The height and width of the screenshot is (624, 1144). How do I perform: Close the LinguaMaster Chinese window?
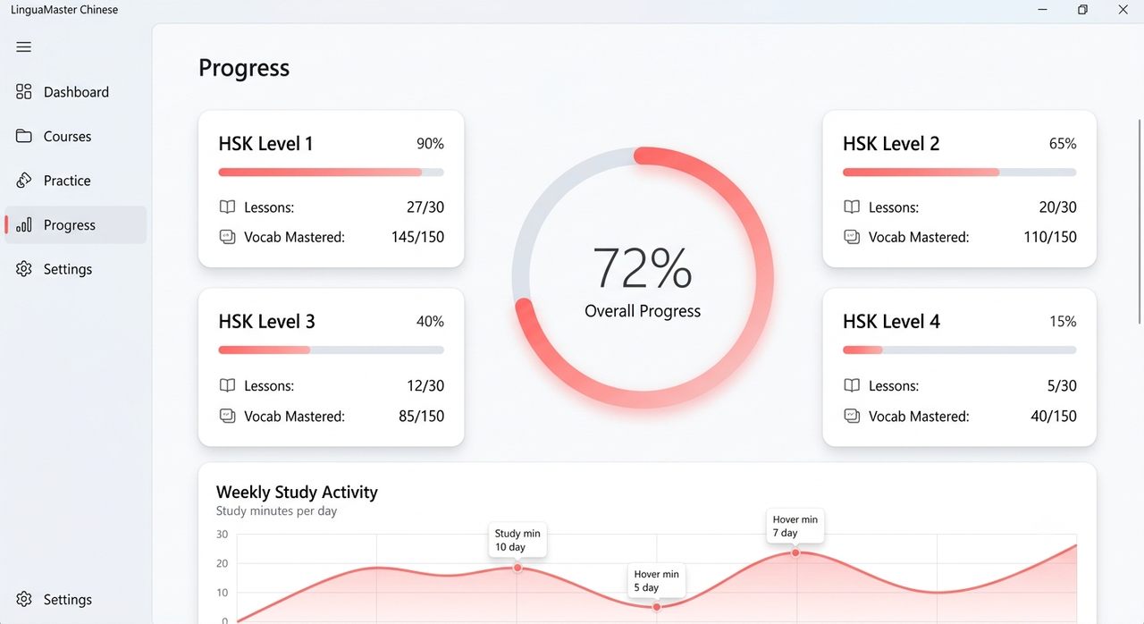tap(1123, 10)
